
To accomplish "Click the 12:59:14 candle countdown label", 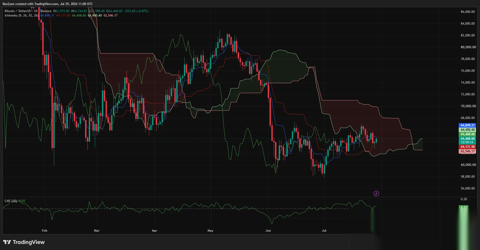I will coord(467,143).
